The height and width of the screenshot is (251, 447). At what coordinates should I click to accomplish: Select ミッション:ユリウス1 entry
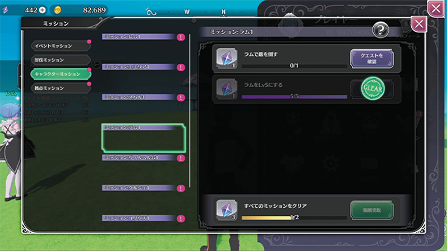(143, 218)
